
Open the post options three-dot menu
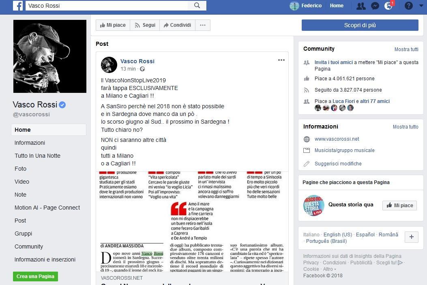click(x=281, y=60)
